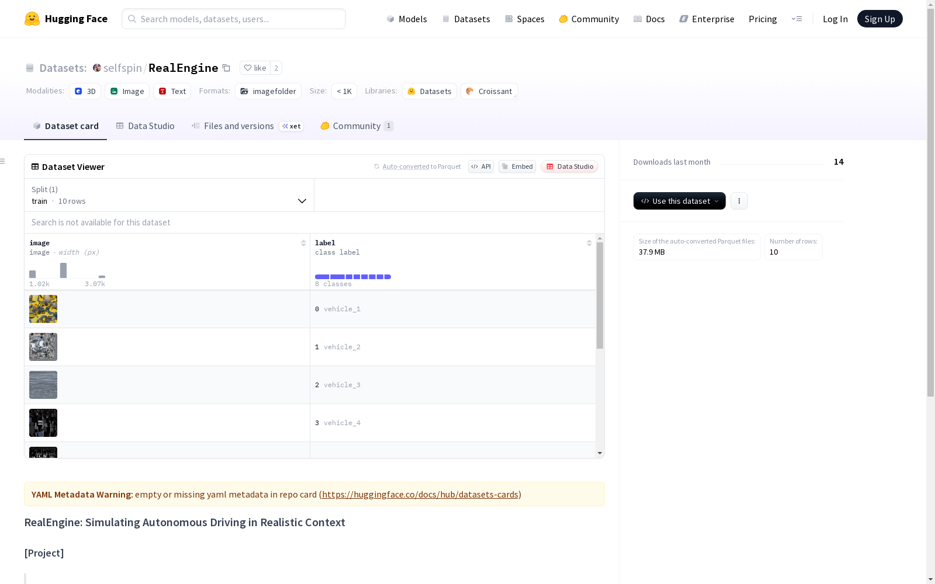Expand the Use this dataset dropdown
Screen dimensions: 935x584
pos(680,201)
